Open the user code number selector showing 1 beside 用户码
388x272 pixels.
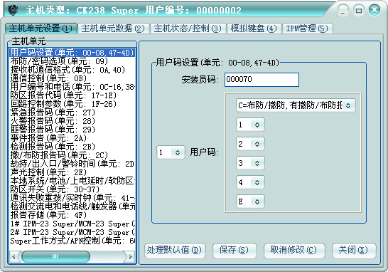171,152
